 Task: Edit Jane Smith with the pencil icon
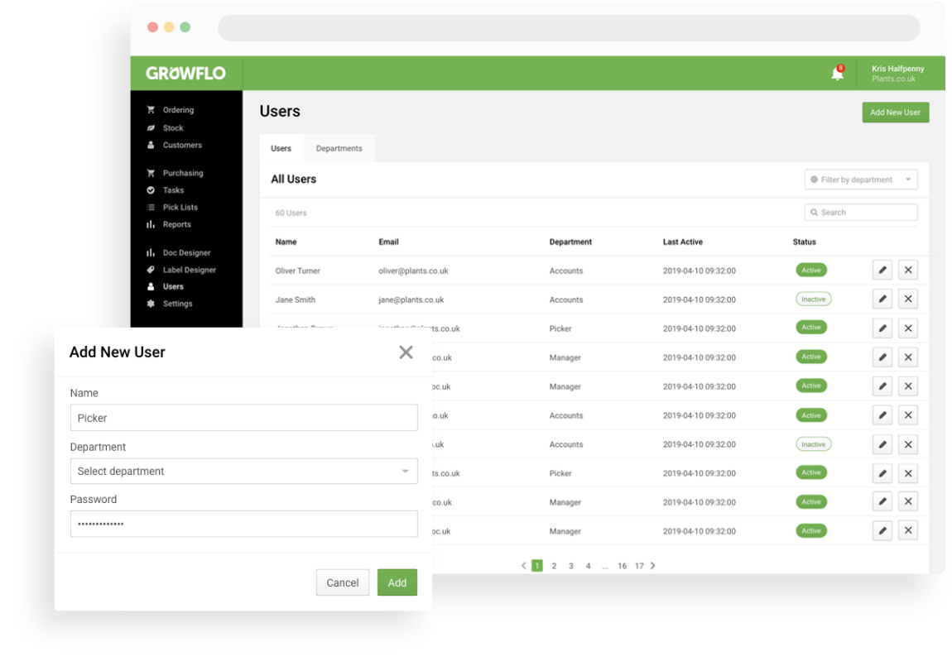coord(882,299)
